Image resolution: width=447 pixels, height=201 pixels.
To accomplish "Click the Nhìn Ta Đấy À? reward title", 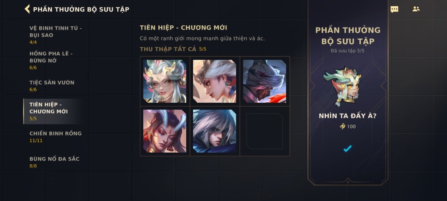I will click(348, 116).
